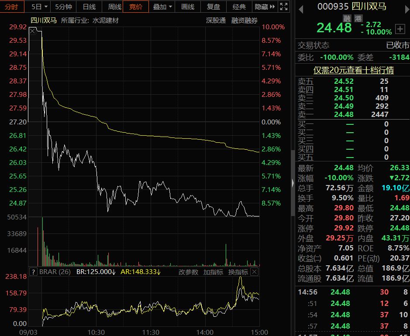Click the fullscreen expand icon in toolbar
Viewport: 410px width, 336px height.
point(283,7)
